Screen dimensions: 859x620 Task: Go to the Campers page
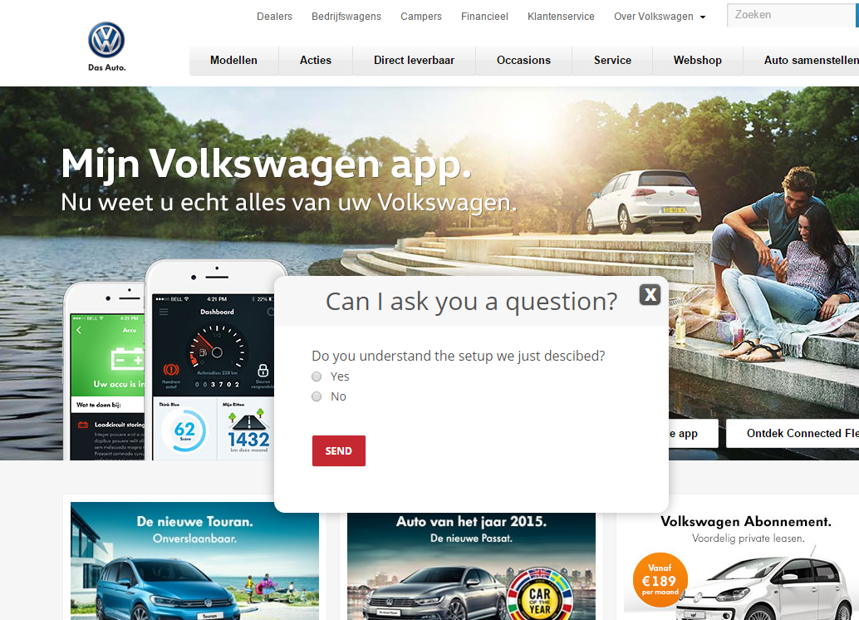pos(420,17)
